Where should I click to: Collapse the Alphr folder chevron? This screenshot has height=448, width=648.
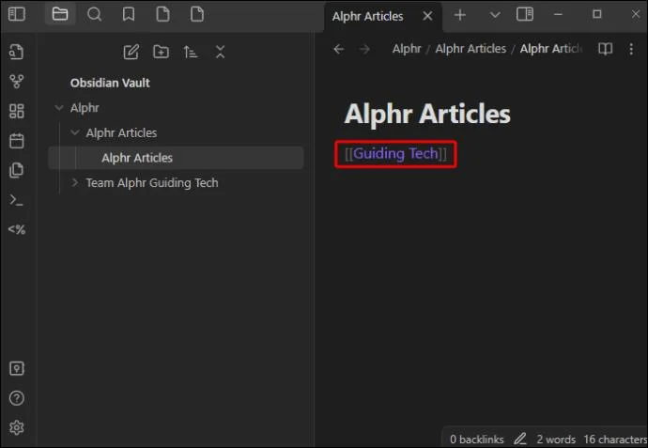[x=59, y=108]
